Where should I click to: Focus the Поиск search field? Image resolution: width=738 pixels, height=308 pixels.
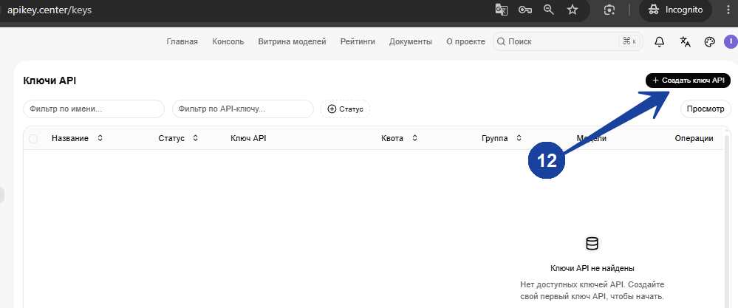click(x=567, y=41)
